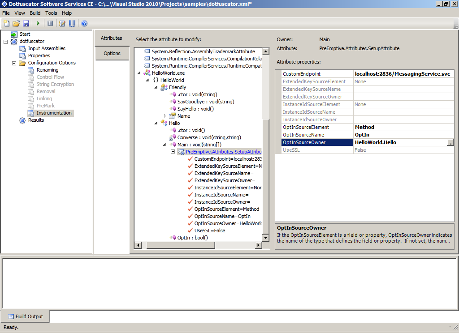Edit the CustomEndpoint value field

[403, 74]
